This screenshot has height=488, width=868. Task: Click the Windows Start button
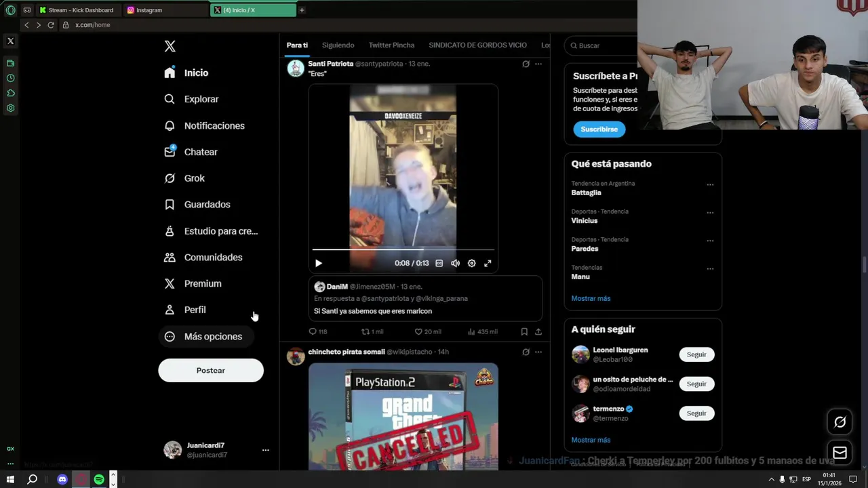(10, 479)
